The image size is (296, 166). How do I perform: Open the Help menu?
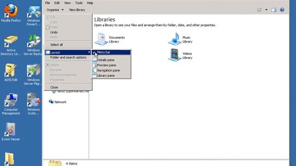point(90,3)
